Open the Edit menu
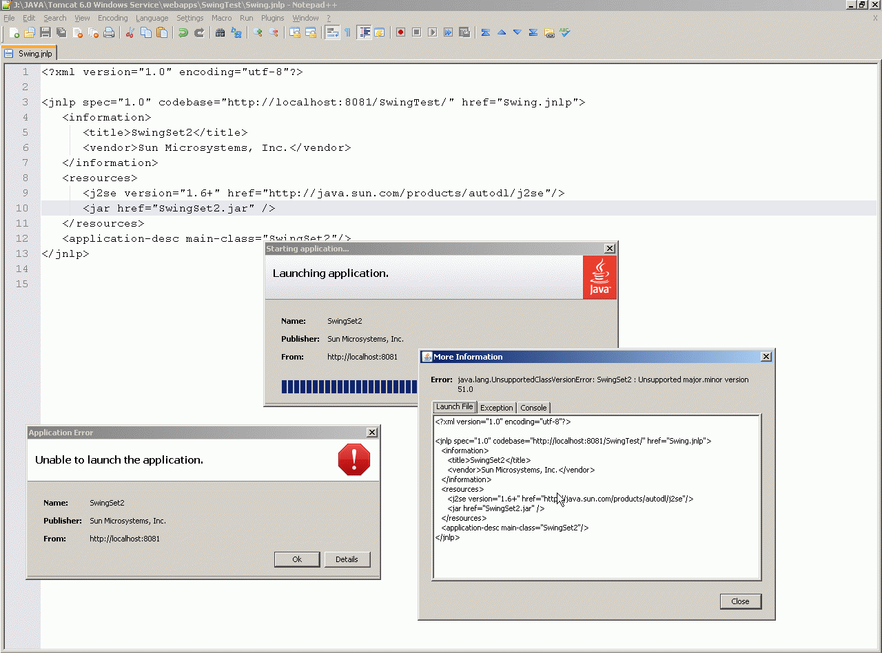Screen dimensions: 882x653 (29, 18)
